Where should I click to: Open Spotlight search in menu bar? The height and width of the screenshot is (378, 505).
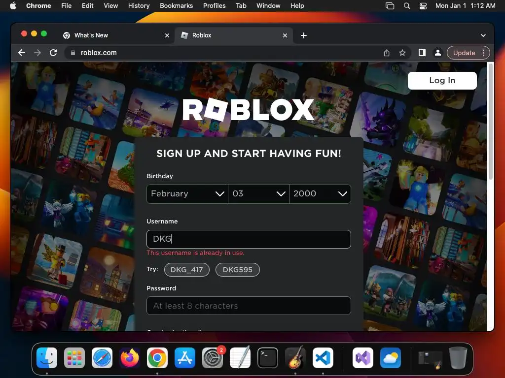[407, 6]
